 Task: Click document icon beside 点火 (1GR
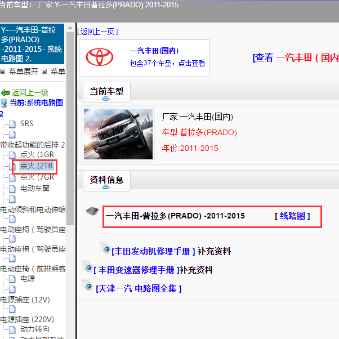coord(12,155)
